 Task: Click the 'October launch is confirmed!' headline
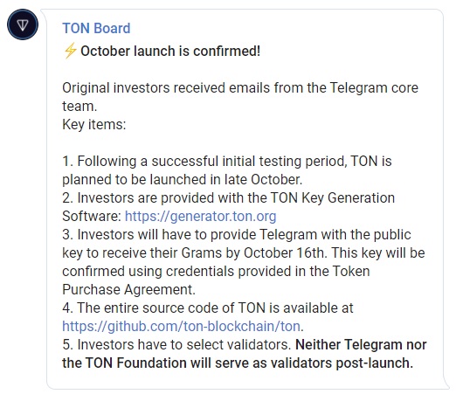tap(170, 52)
